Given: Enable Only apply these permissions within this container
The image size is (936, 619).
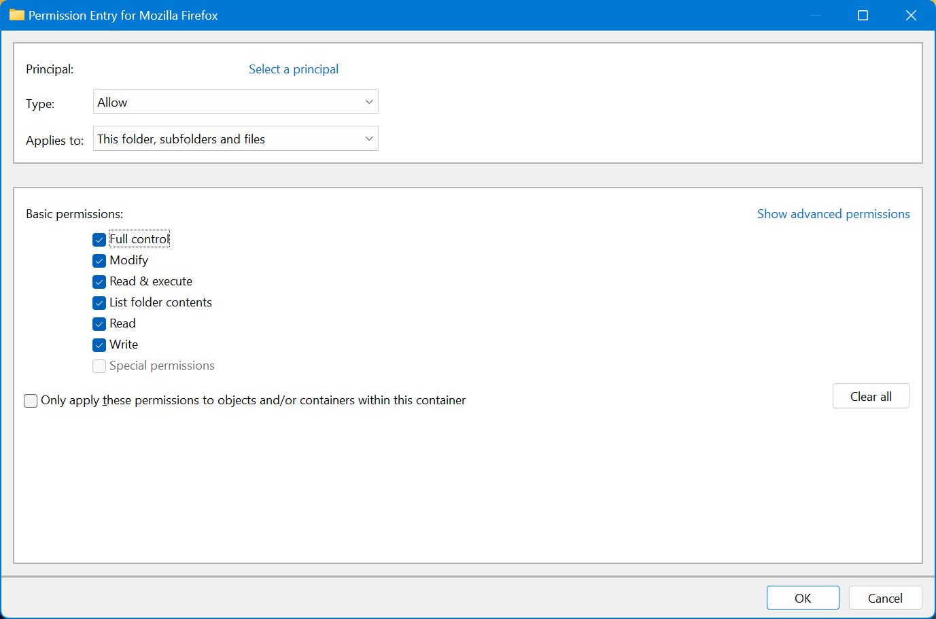Looking at the screenshot, I should click(x=31, y=401).
